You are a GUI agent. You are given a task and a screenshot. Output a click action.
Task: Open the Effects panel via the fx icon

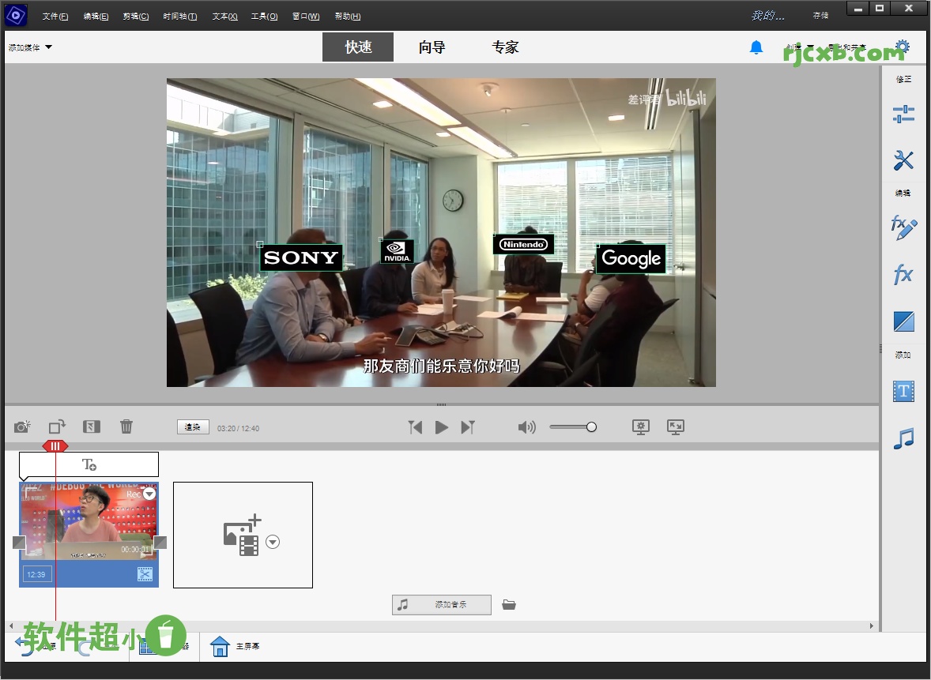click(x=903, y=274)
